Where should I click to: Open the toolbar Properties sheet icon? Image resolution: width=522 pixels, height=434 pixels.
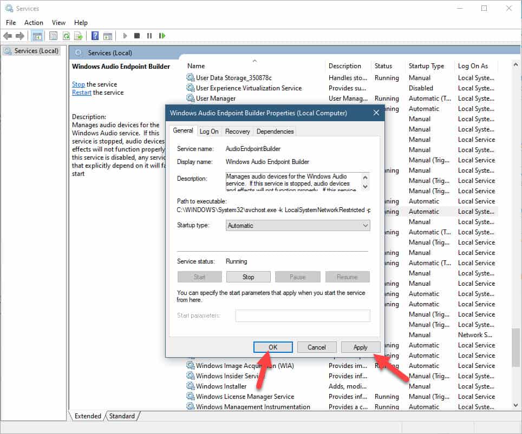pyautogui.click(x=53, y=36)
